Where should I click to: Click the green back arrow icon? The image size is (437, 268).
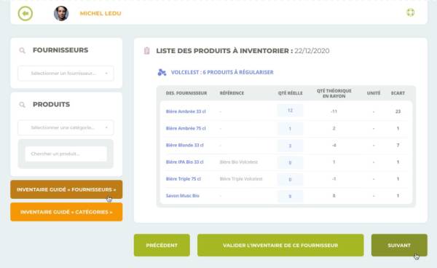click(25, 13)
